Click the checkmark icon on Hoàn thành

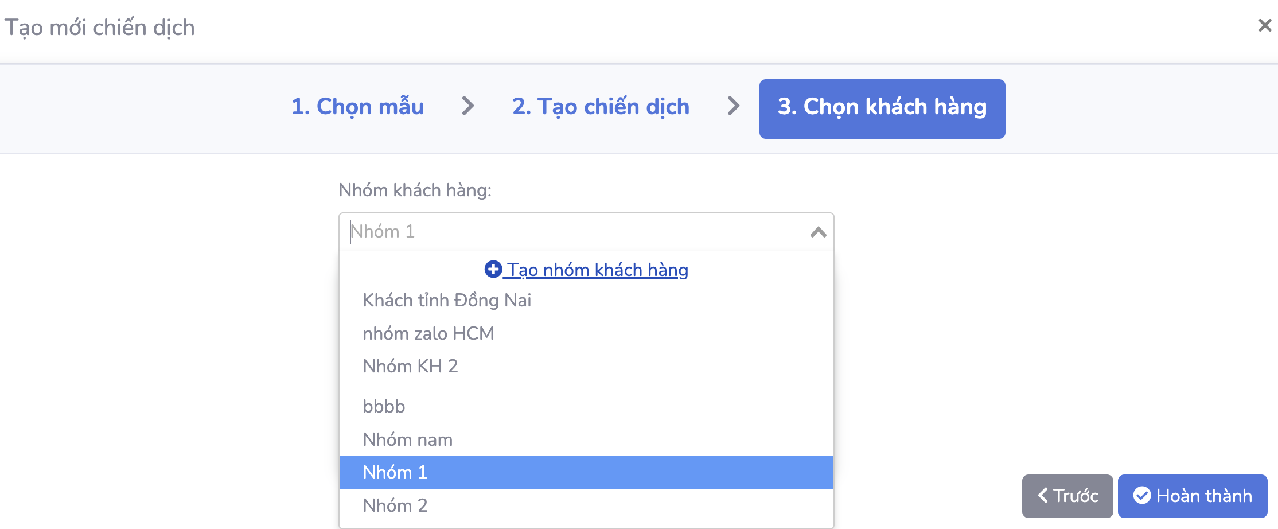tap(1141, 495)
